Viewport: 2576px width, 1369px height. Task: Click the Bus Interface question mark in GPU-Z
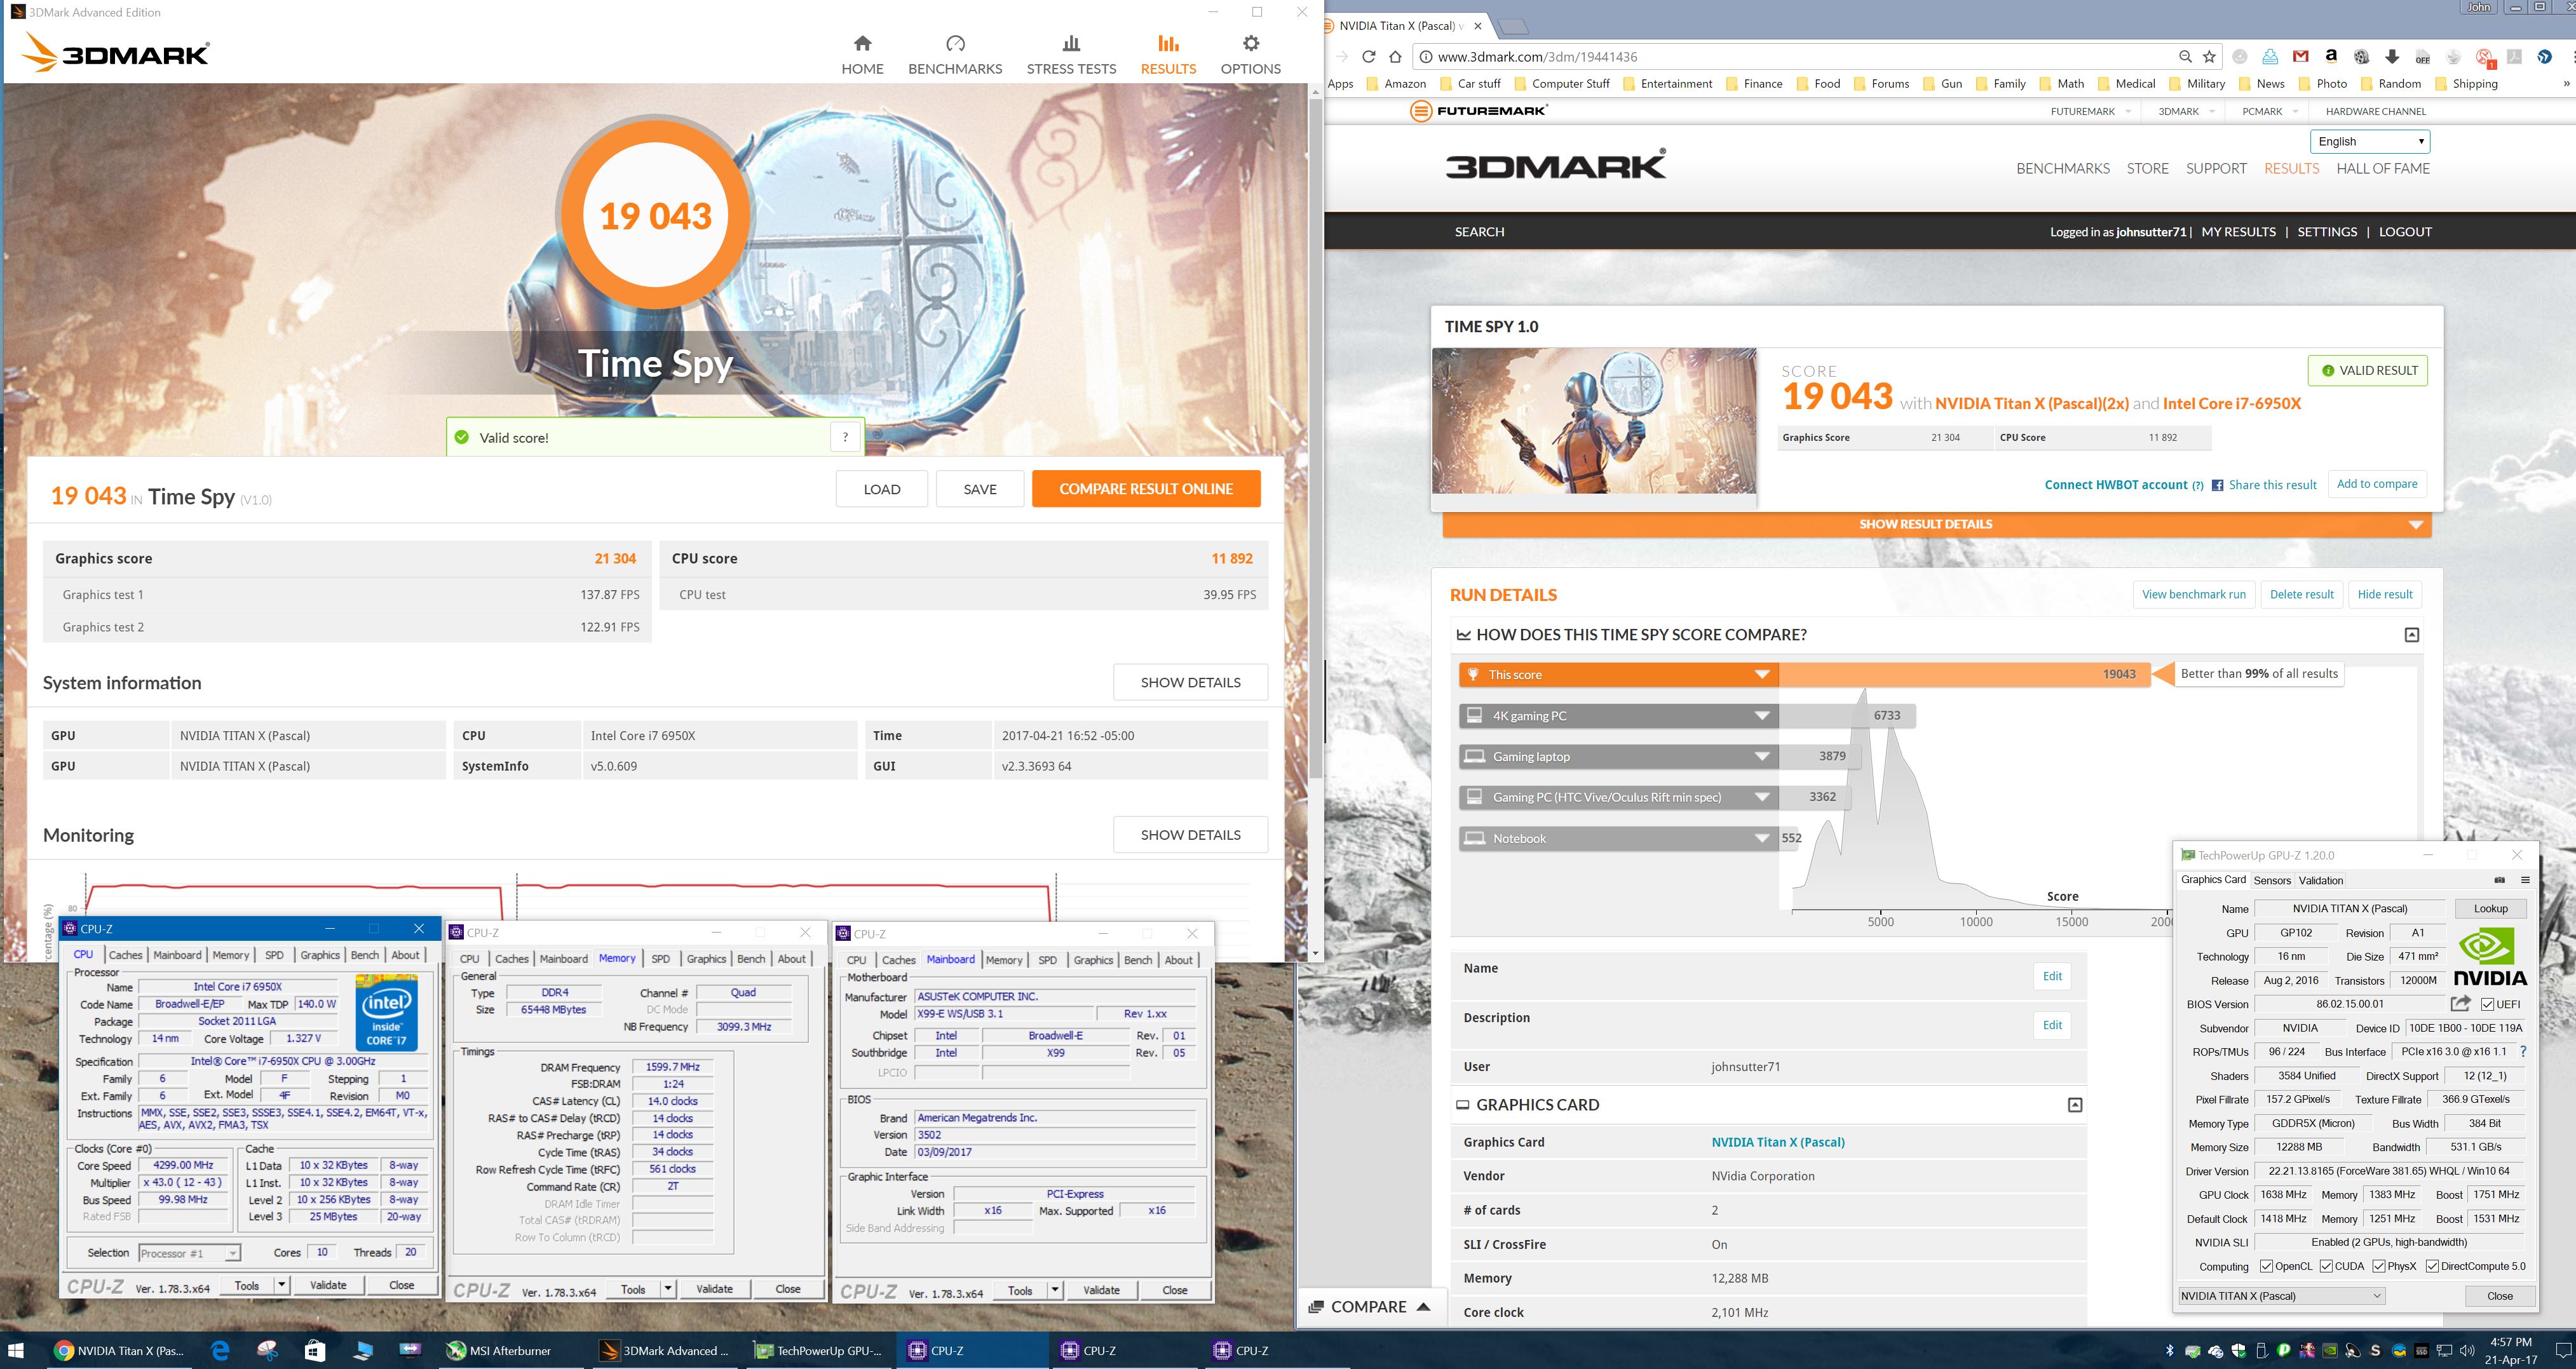[x=2523, y=1051]
